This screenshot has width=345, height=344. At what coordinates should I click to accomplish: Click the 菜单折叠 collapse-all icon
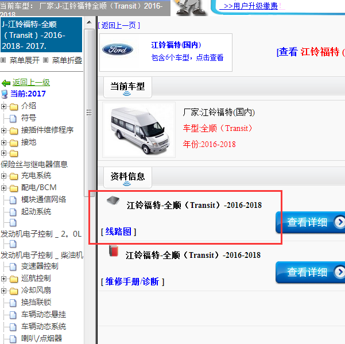tap(45, 60)
